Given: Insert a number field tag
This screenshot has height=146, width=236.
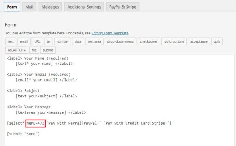Looking at the screenshot, I should pyautogui.click(x=63, y=41).
